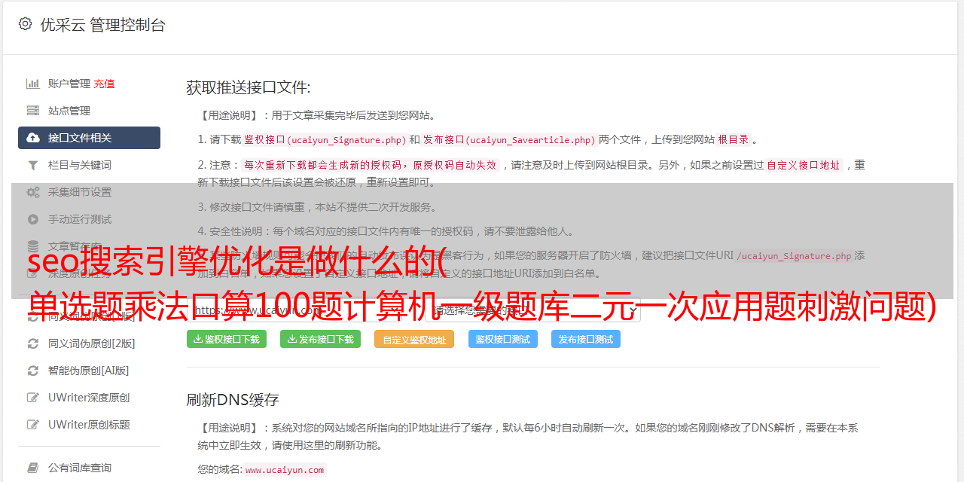Click the refresh icon for 智能伪原创[AI版]
Viewport: 964px width, 482px height.
click(x=33, y=371)
